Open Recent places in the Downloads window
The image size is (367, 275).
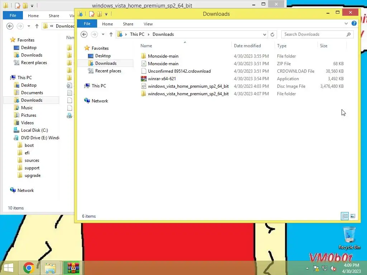click(108, 71)
